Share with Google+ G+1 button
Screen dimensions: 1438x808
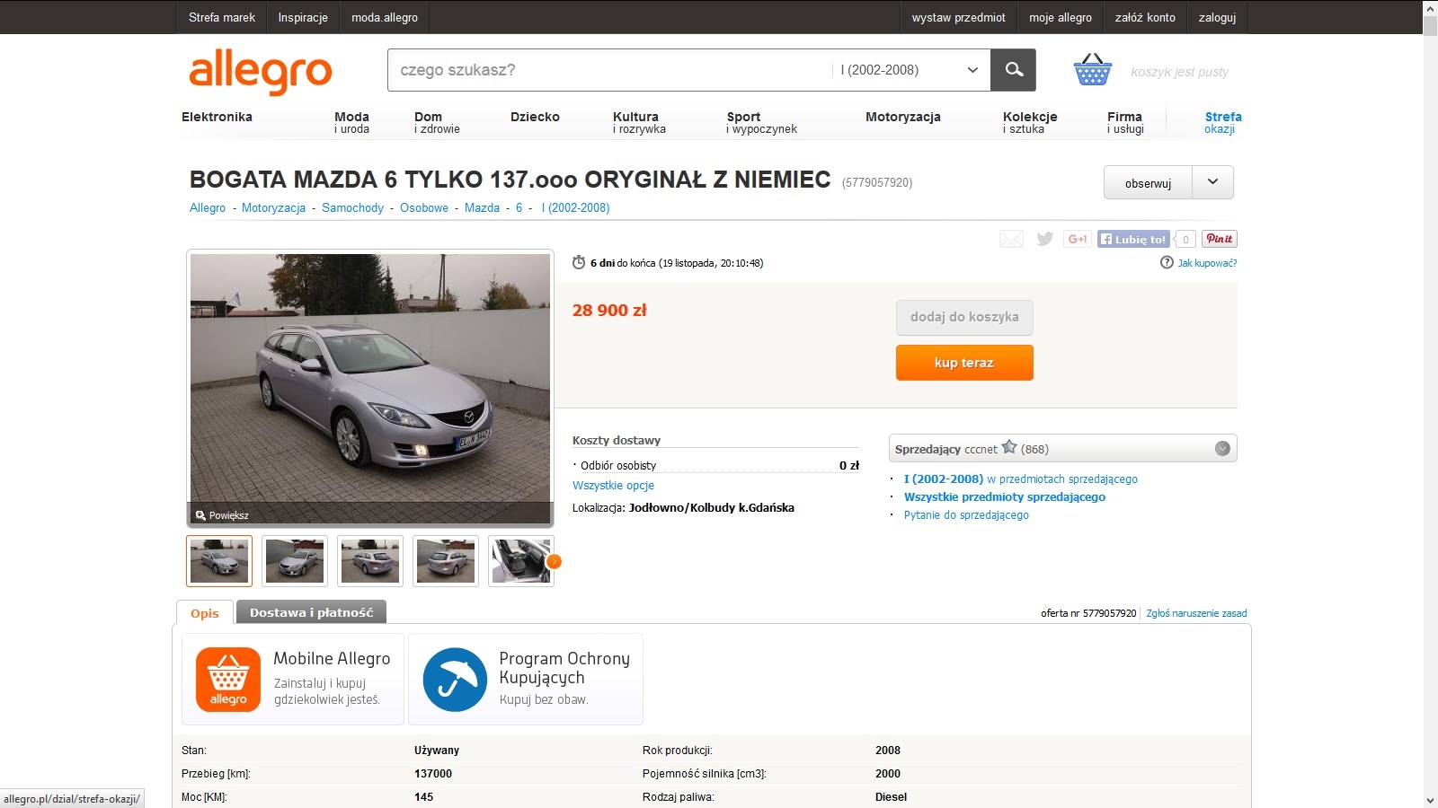(1077, 239)
